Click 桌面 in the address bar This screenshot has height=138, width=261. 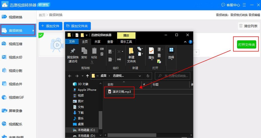tap(103, 76)
